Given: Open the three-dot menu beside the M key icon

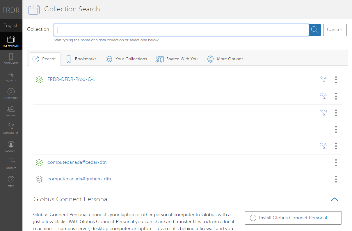Looking at the screenshot, I should click(336, 113).
